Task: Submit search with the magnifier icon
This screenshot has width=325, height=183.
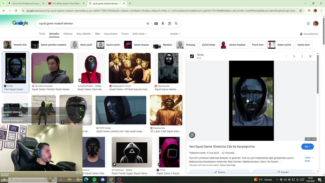Action: (x=176, y=23)
